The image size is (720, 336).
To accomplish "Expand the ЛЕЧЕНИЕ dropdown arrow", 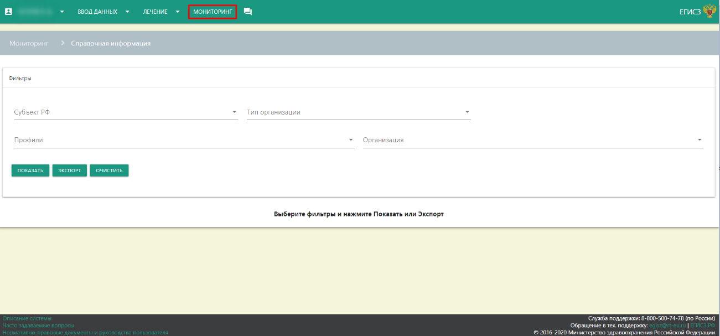I will click(x=178, y=12).
